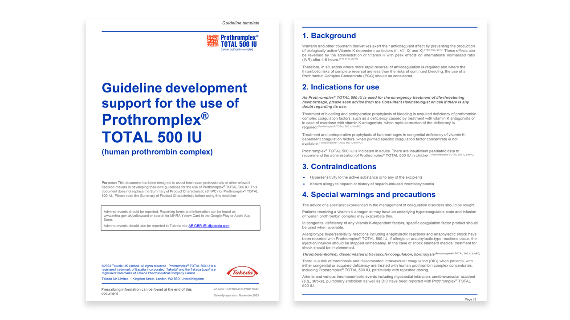570x320 pixels.
Task: Click bullet 'Known allergy to heparin'
Action: pos(372,184)
